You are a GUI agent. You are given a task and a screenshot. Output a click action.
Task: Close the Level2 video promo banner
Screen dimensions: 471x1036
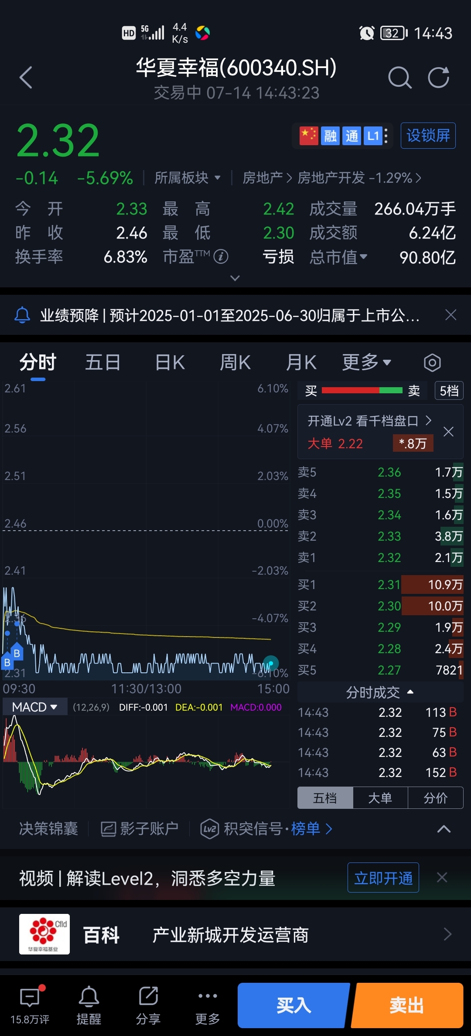coord(442,877)
